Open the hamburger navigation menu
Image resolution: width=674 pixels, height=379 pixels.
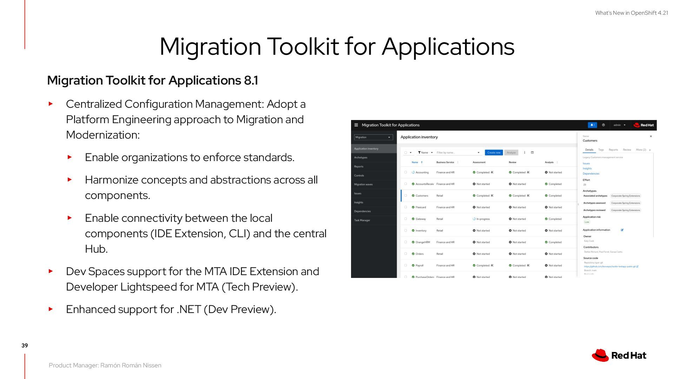[356, 125]
